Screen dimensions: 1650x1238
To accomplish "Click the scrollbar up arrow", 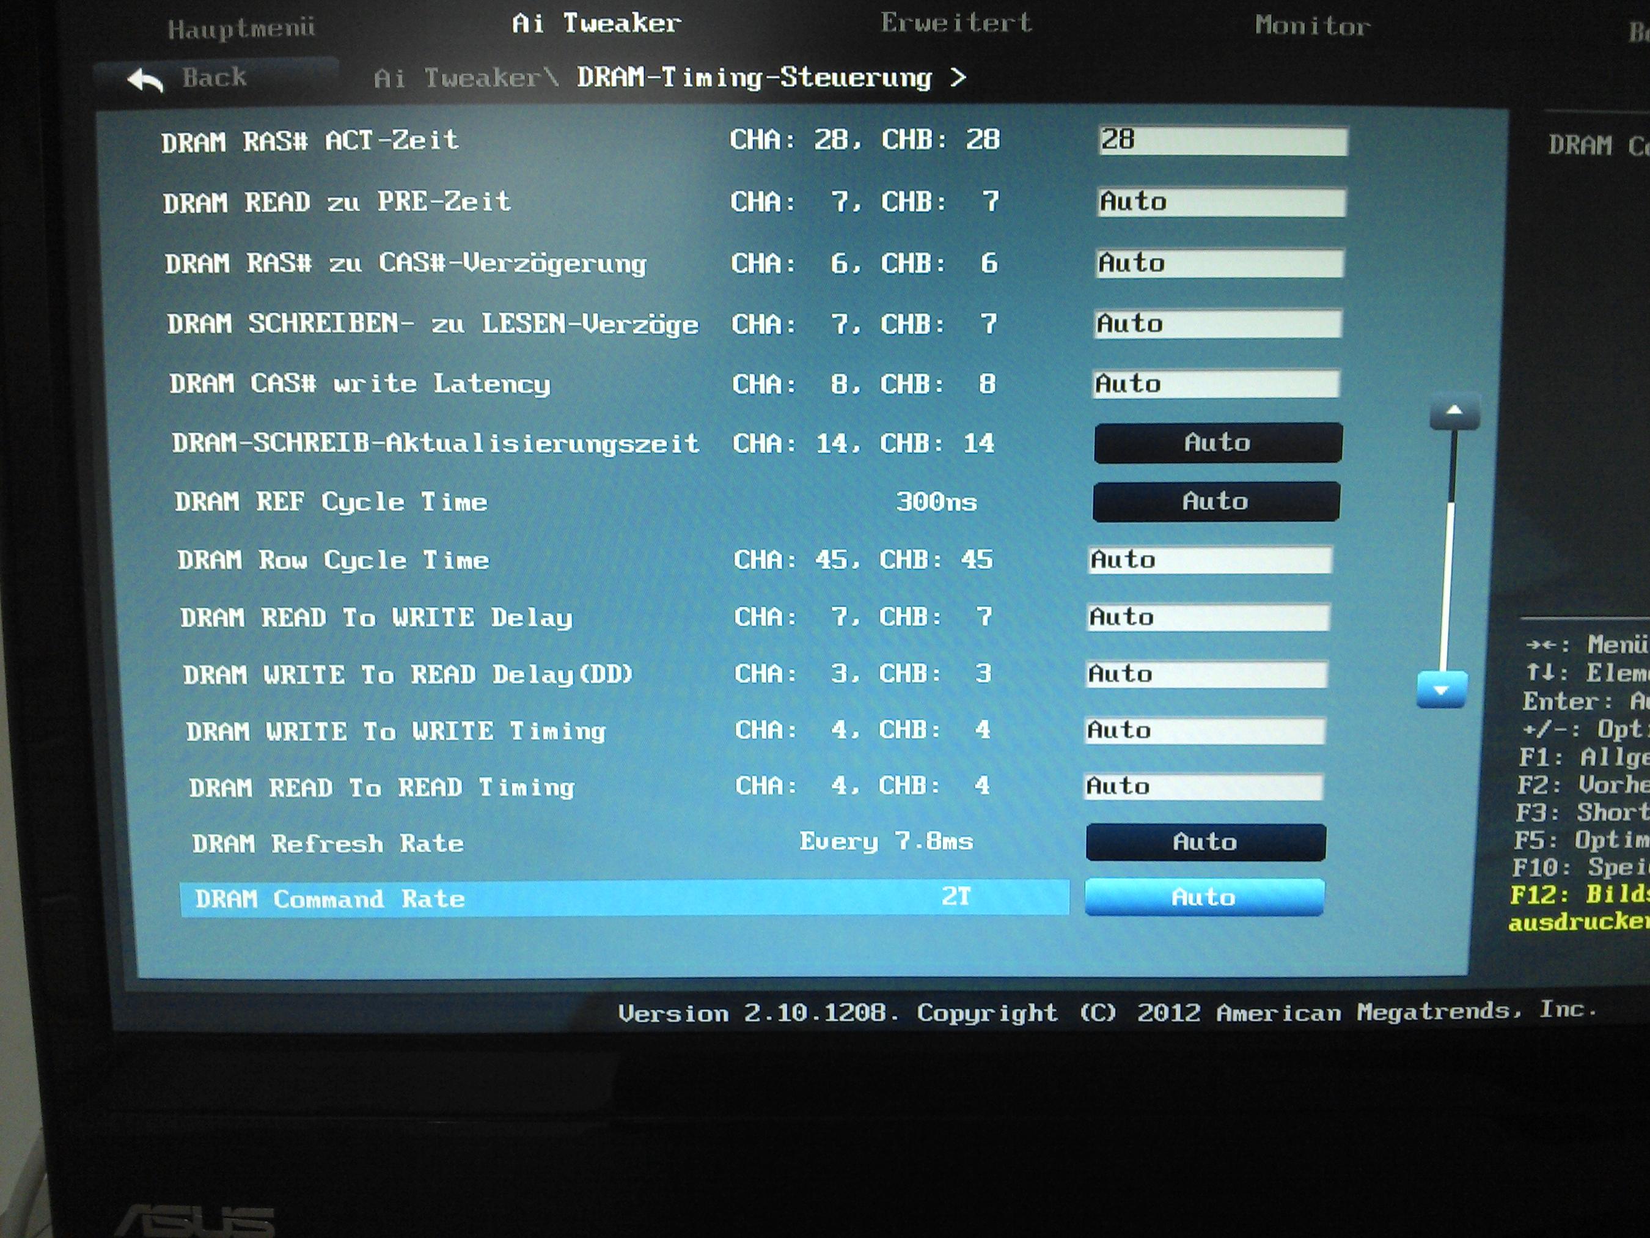I will click(x=1454, y=411).
